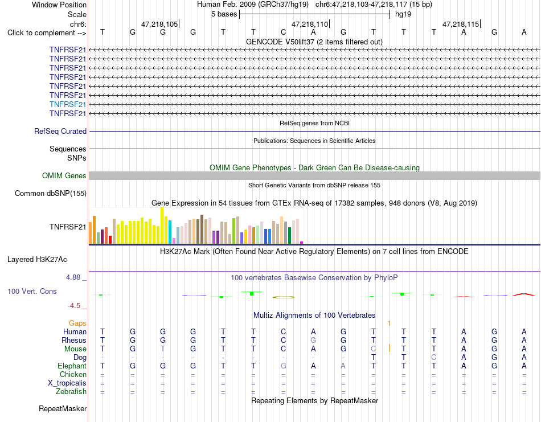Open the 'RefSeq genes from NCBI' track title
The width and height of the screenshot is (541, 422).
(314, 123)
